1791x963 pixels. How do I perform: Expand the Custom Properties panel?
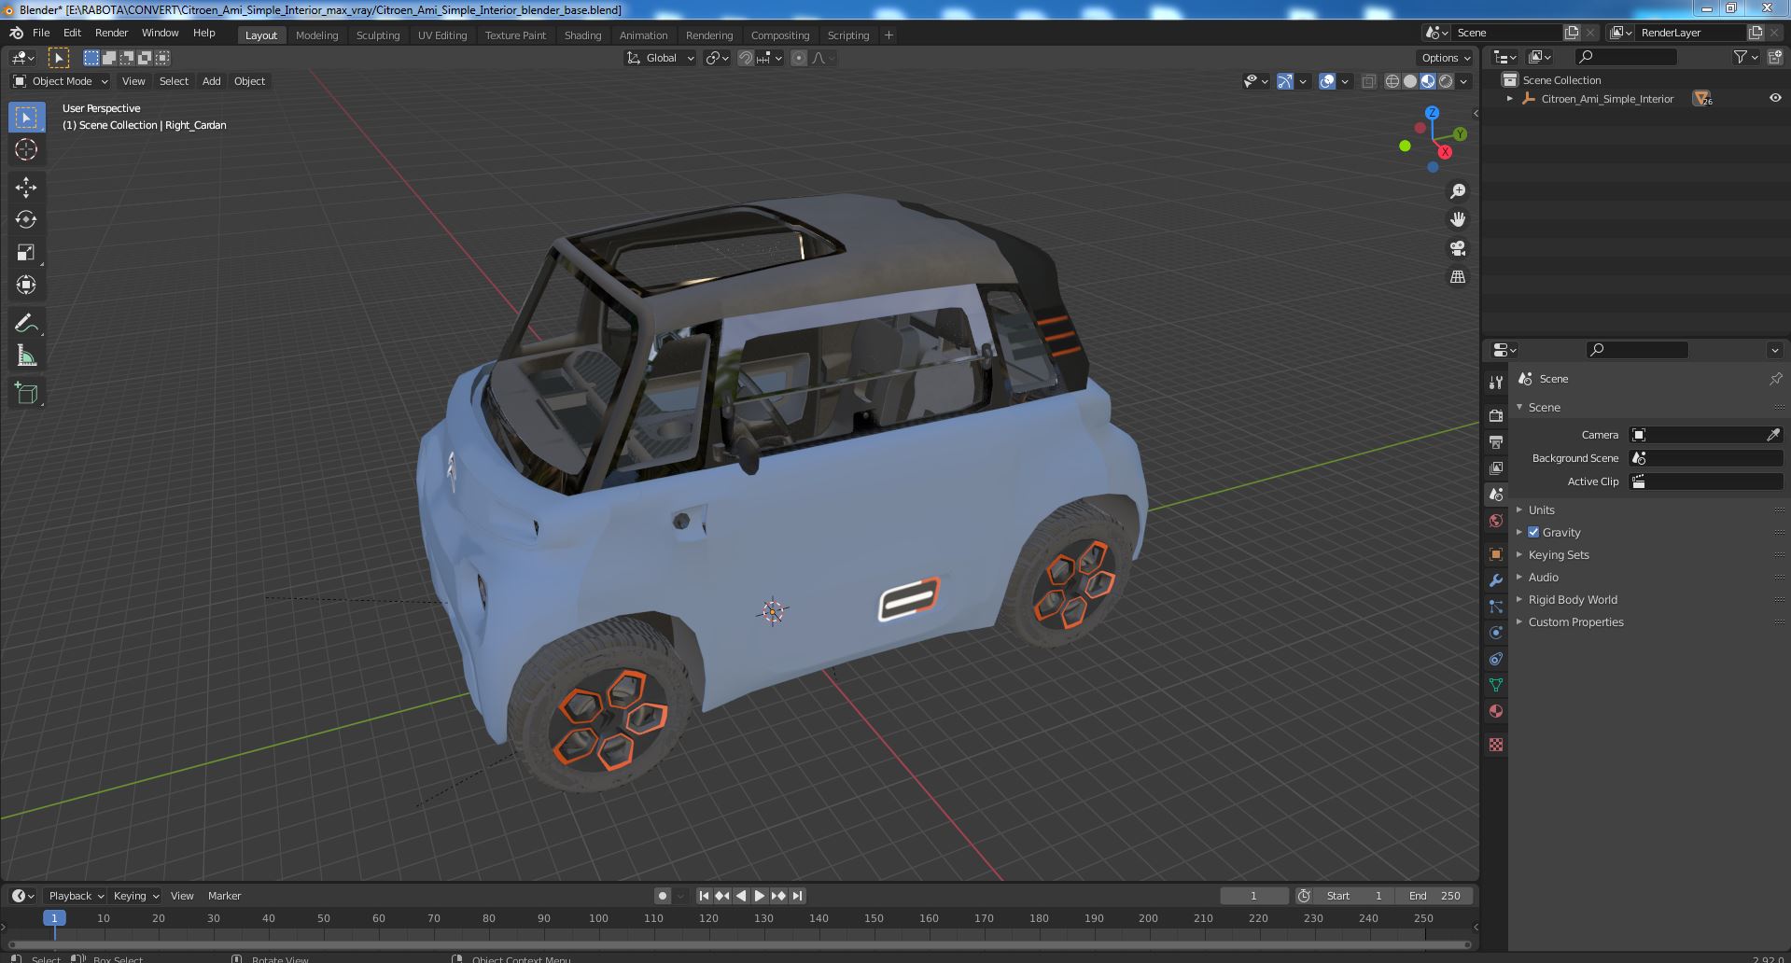tap(1575, 621)
